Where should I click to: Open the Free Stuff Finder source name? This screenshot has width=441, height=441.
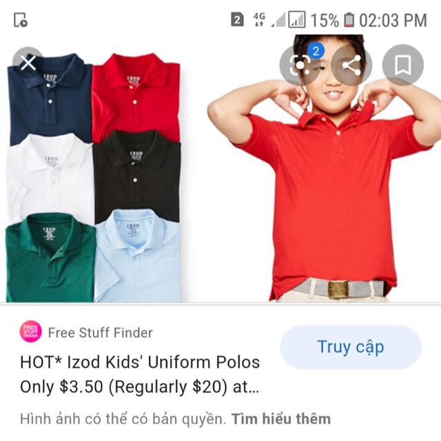coord(100,332)
